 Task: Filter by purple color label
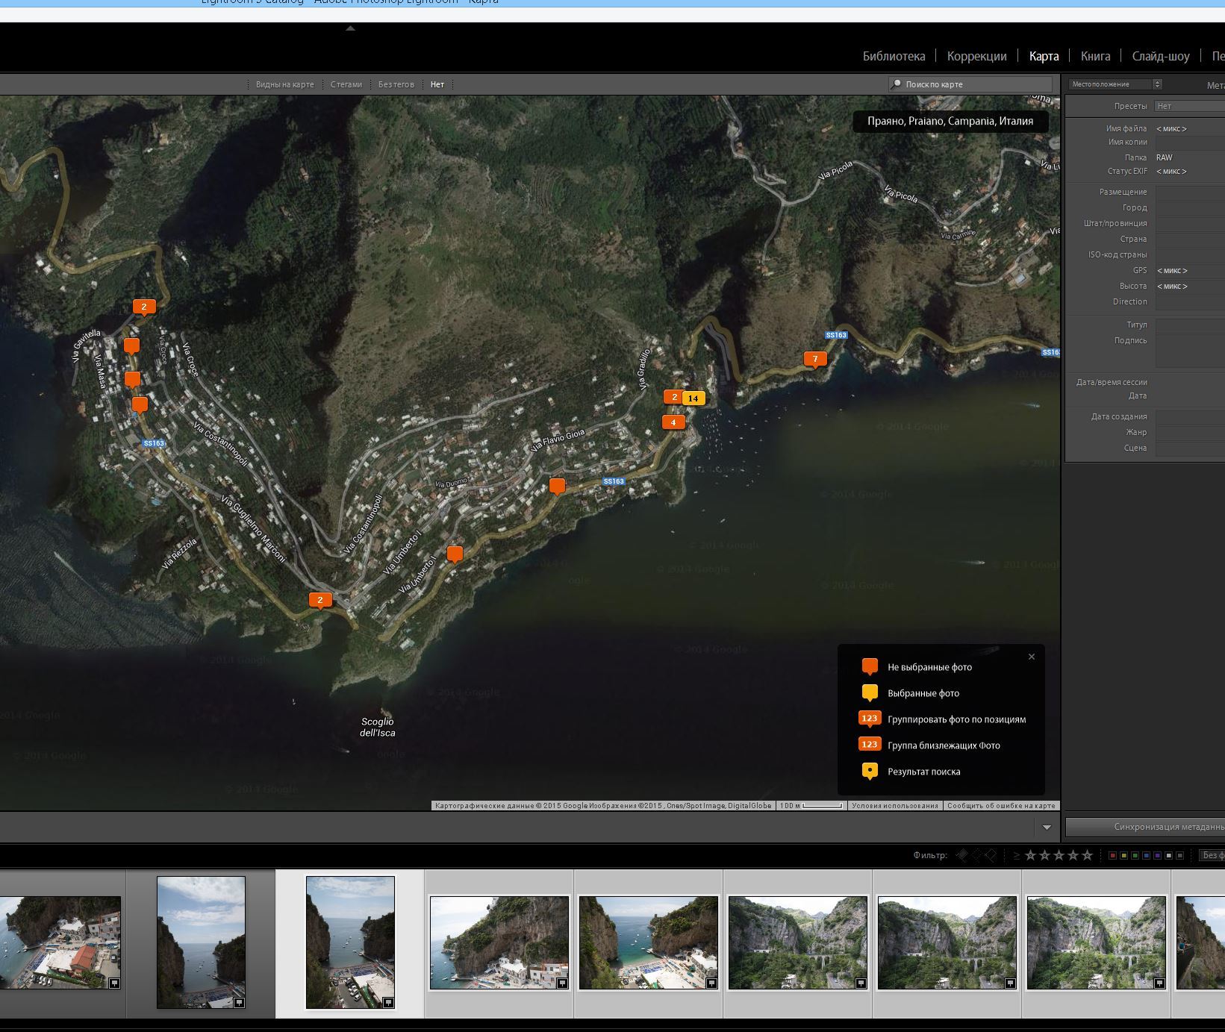[x=1157, y=855]
